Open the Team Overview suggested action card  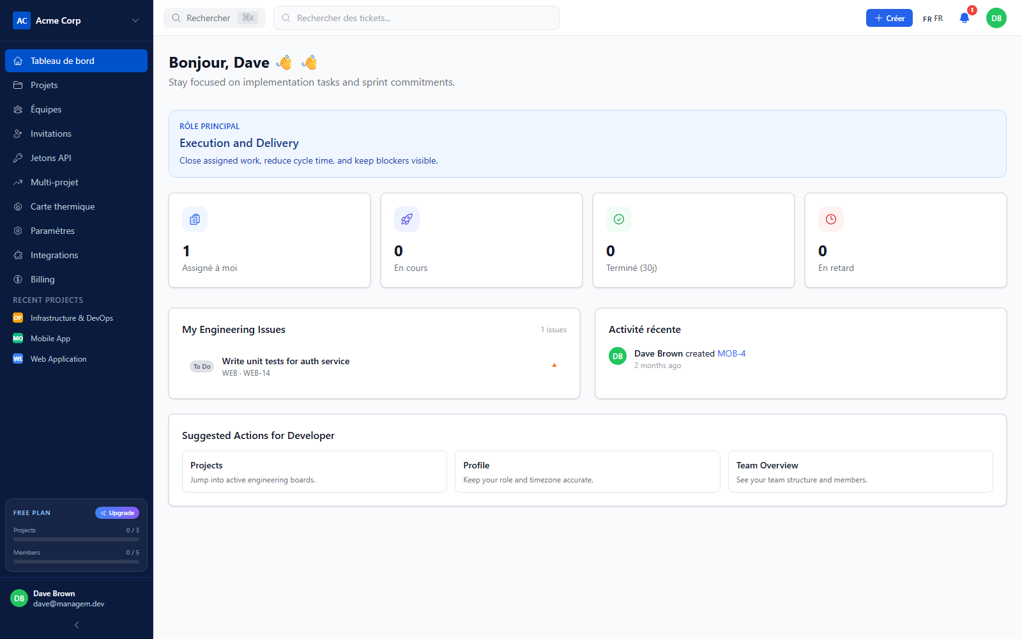pos(860,472)
